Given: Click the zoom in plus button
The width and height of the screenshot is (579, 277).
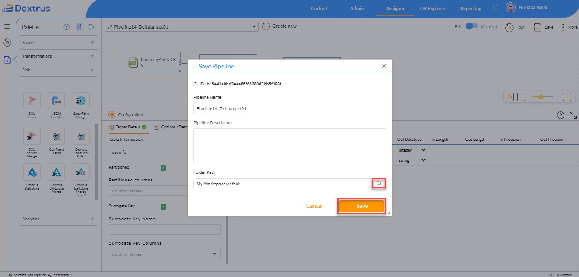Looking at the screenshot, I should [567, 97].
